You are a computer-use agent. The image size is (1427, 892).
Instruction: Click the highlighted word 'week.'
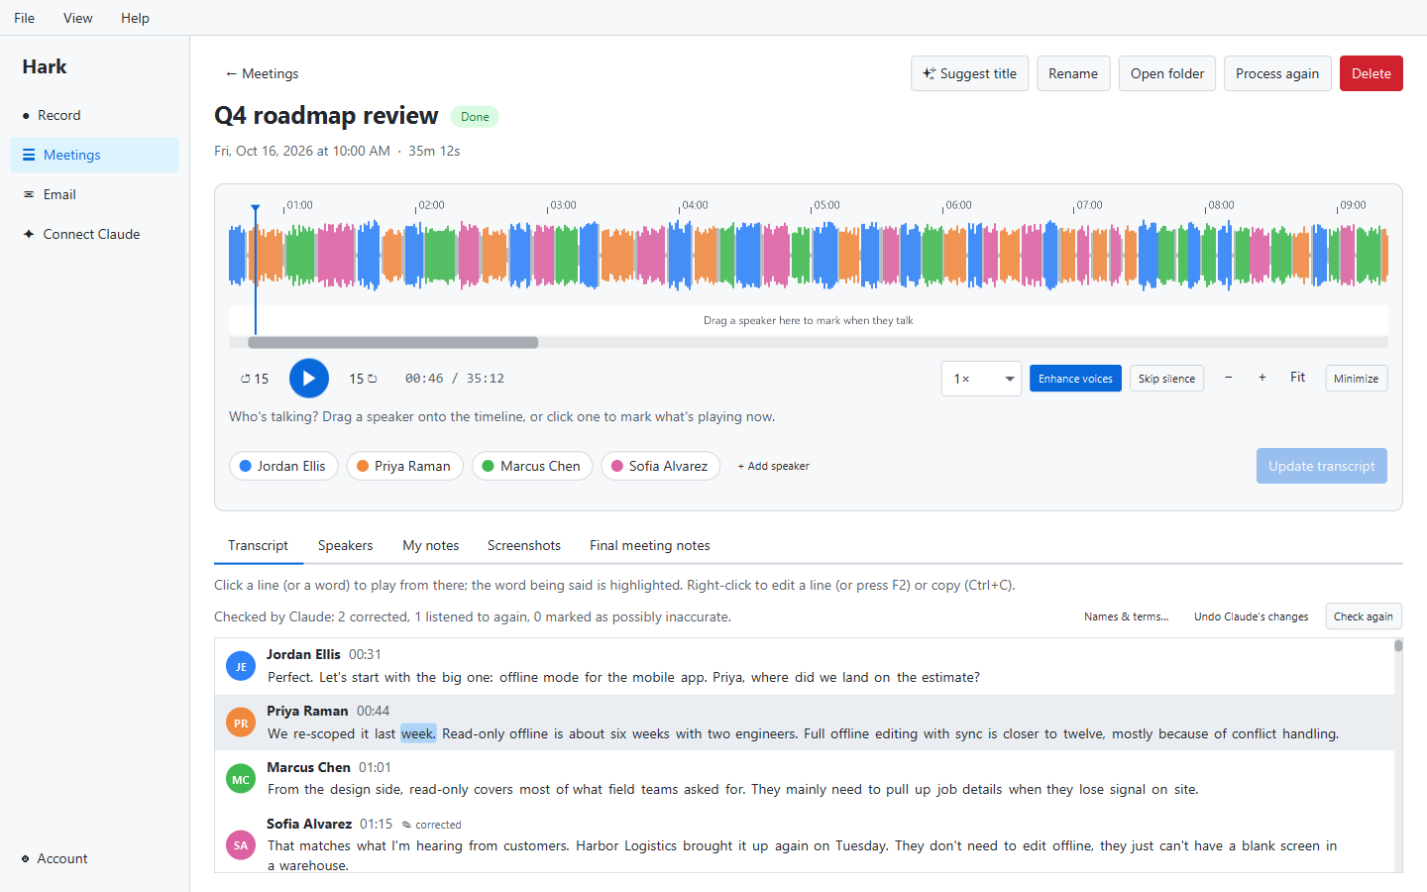[x=417, y=733]
